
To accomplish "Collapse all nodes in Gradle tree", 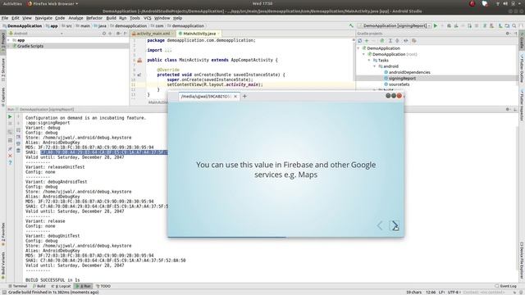I will tap(397, 41).
